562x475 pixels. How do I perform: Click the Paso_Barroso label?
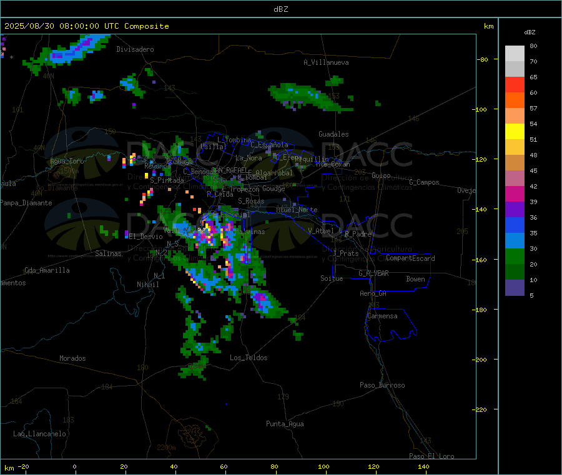click(x=382, y=385)
